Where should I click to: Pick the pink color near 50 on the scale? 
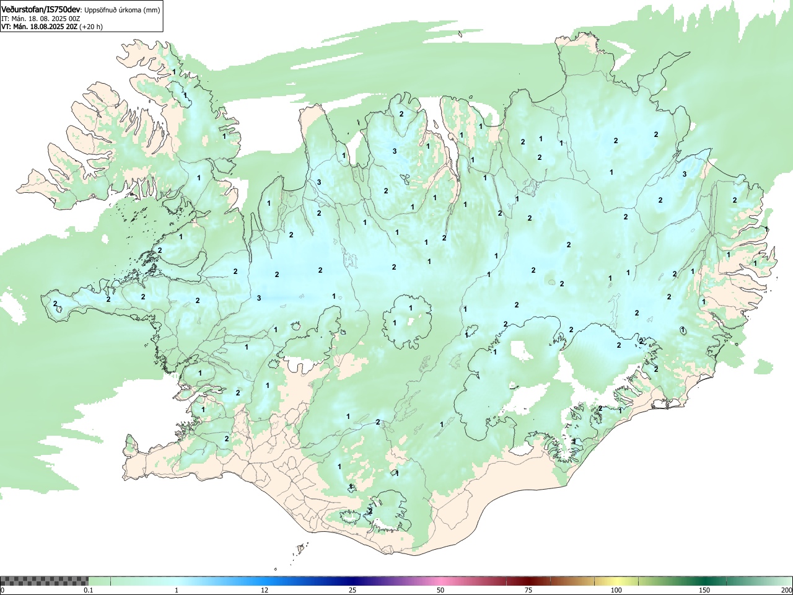tap(440, 581)
